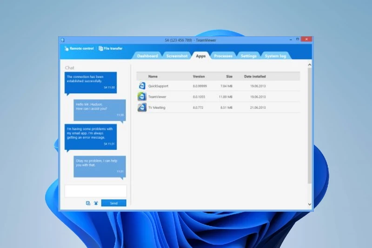Maximize the TeamViewer window

point(298,39)
